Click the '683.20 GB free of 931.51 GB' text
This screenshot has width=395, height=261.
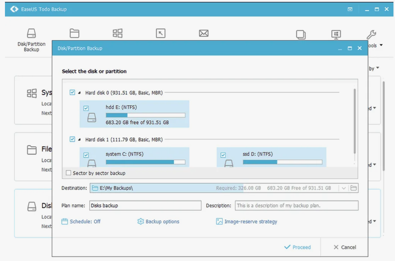[x=137, y=122]
